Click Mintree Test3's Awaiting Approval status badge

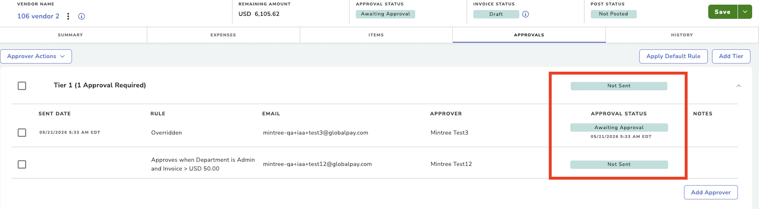[x=619, y=128]
